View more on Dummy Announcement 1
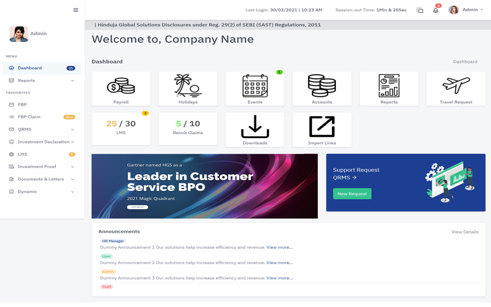Screen dimensions: 491x307 (279, 247)
